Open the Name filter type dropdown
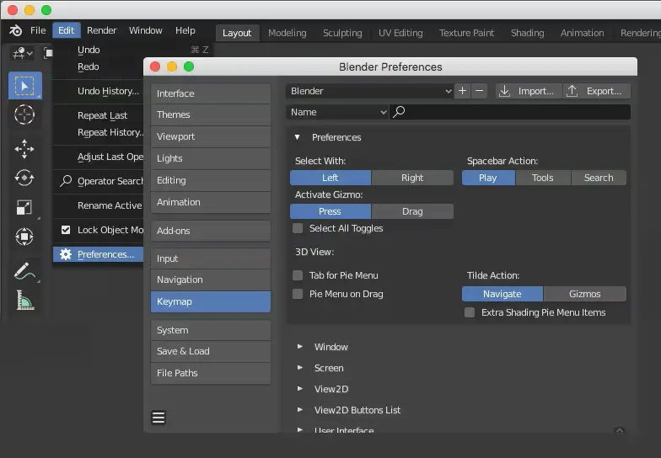 click(337, 112)
